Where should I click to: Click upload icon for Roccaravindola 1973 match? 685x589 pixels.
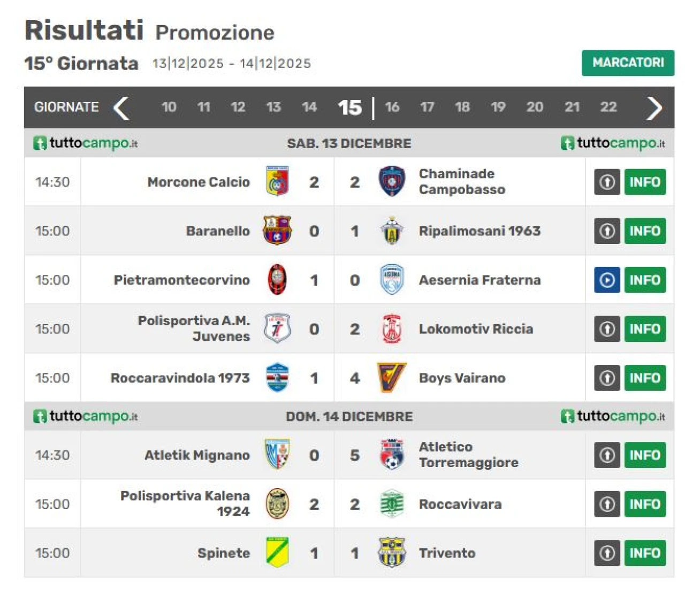click(607, 378)
